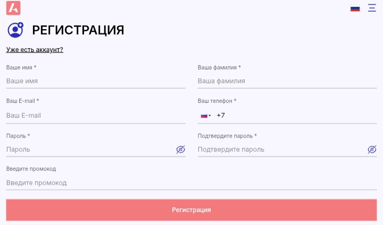
Task: Click the 'РЕГИСТРАЦИЯ' page heading
Action: pos(78,30)
